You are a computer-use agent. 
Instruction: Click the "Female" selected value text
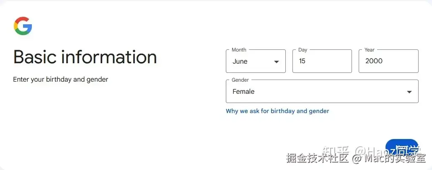pyautogui.click(x=243, y=92)
